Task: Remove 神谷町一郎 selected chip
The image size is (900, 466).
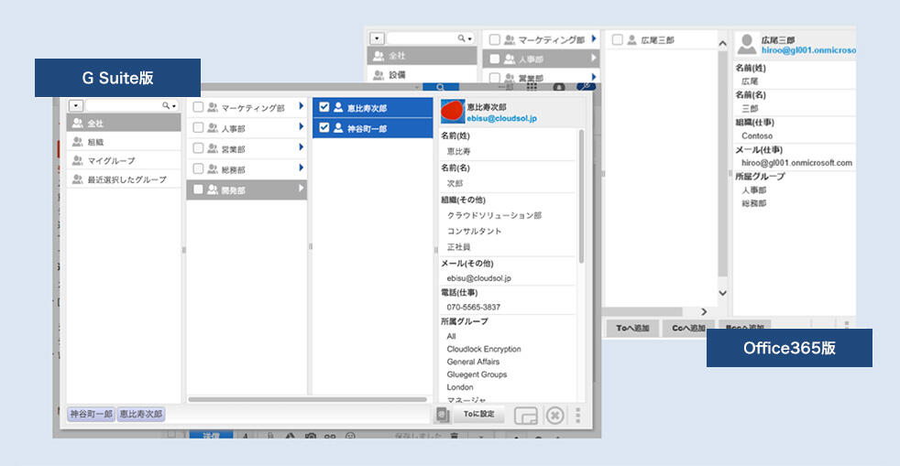Action: click(91, 414)
